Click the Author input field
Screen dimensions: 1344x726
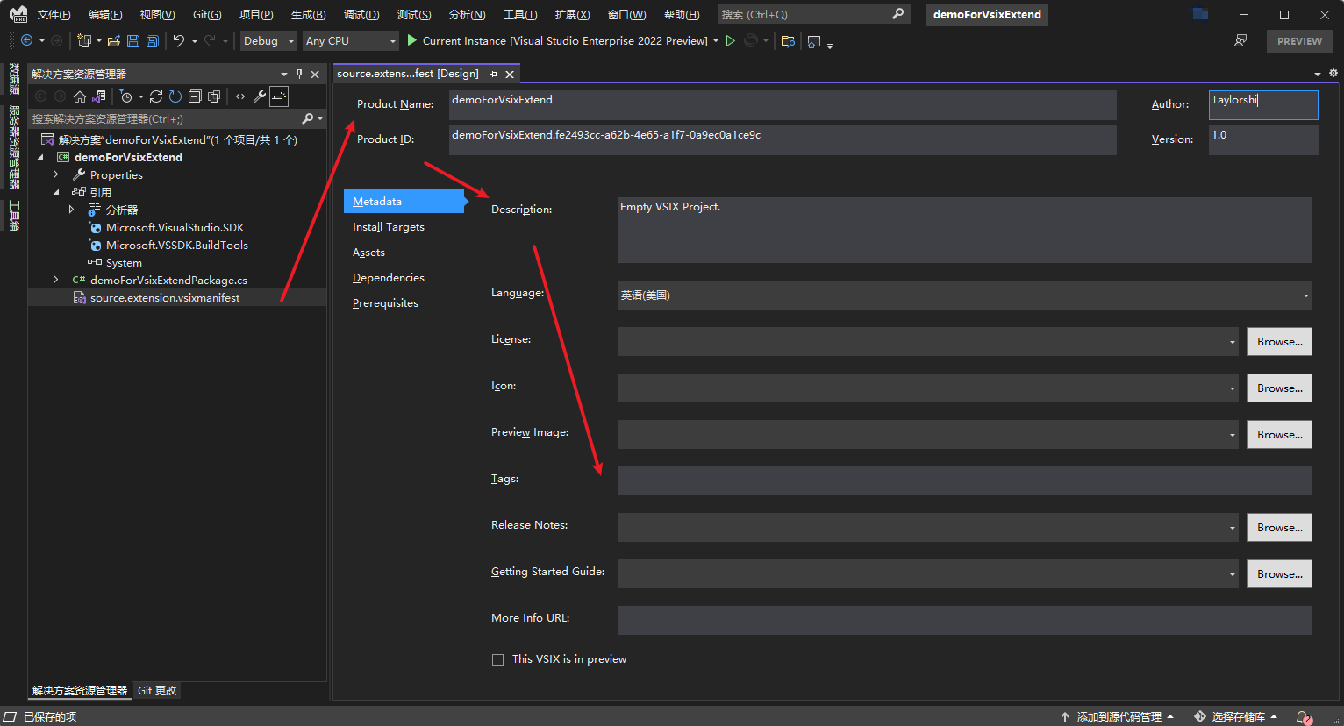click(x=1263, y=105)
